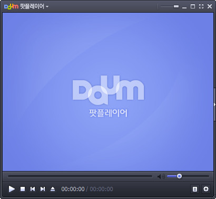Click the elapsed time 00:00:00 display
This screenshot has height=199, width=216.
[73, 189]
